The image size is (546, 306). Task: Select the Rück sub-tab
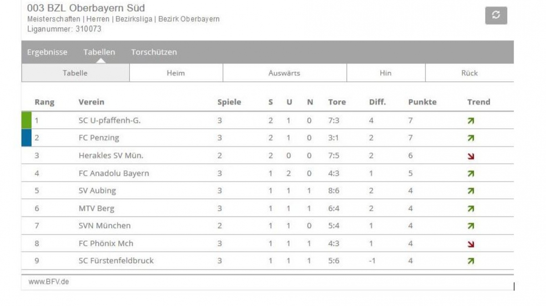click(470, 73)
